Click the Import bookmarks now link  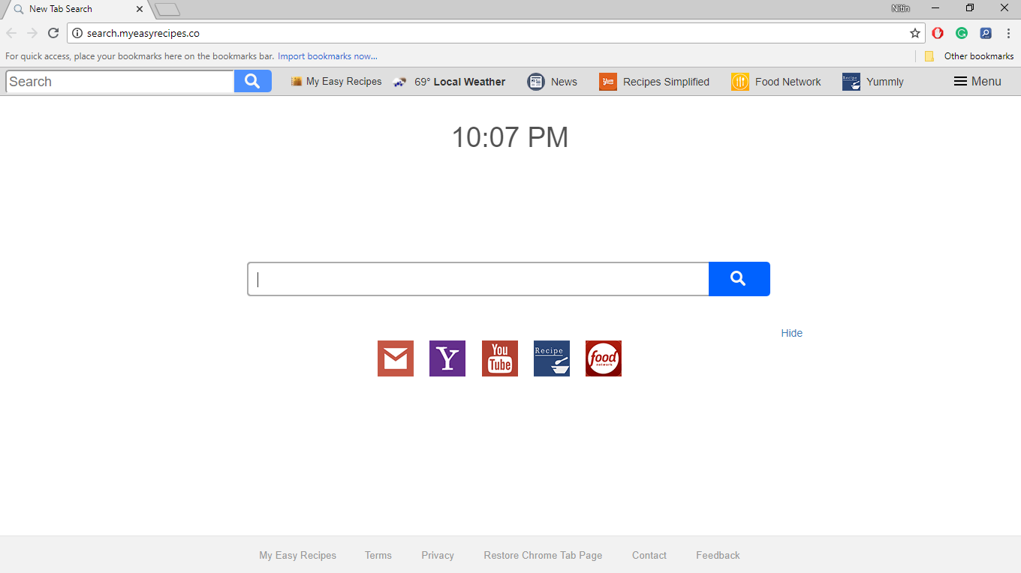327,56
